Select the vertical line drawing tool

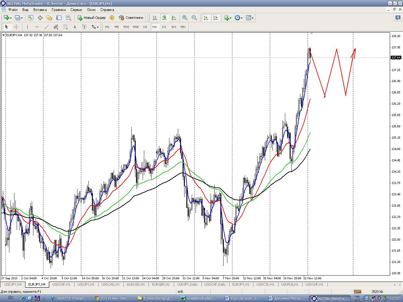[27, 27]
